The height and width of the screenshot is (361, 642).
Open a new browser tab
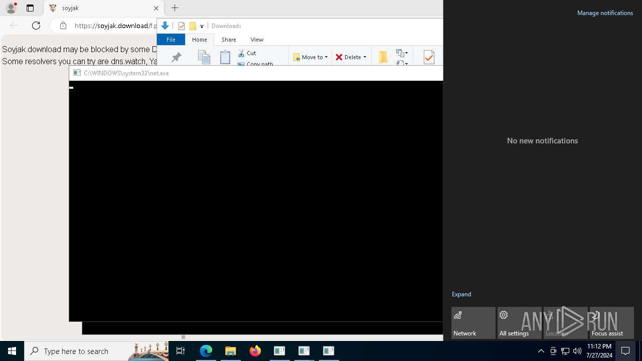[x=175, y=8]
